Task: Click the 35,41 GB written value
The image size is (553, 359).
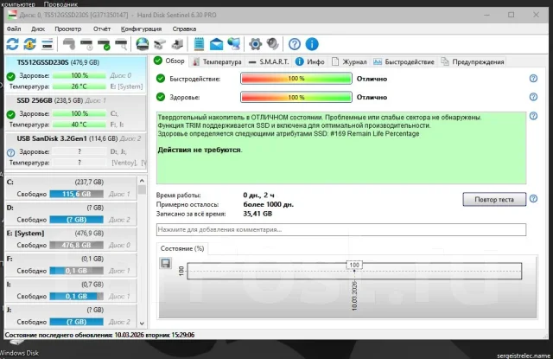Action: click(257, 214)
